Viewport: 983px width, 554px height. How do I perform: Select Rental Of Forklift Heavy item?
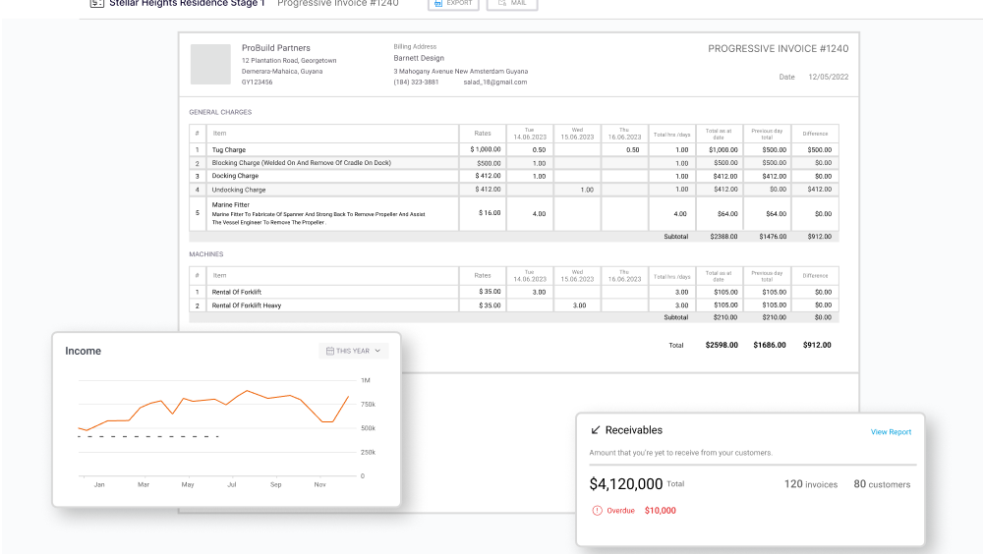(247, 305)
